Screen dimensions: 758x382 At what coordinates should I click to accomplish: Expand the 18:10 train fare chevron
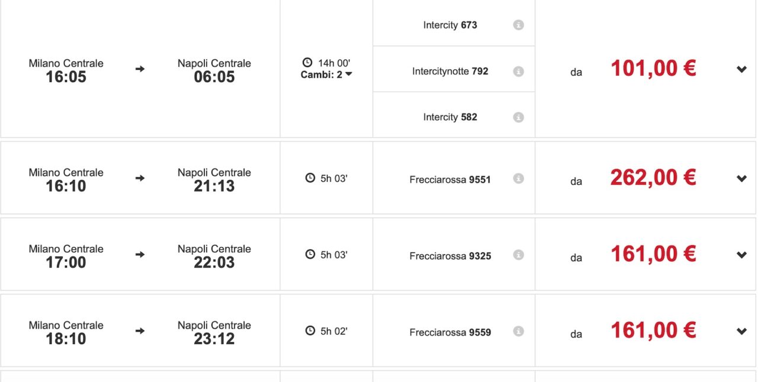click(x=741, y=331)
